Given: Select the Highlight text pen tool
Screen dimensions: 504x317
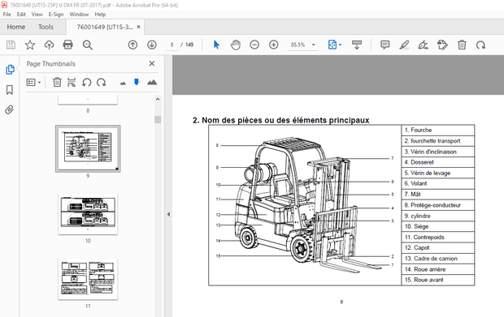Looking at the screenshot, I should coord(404,45).
